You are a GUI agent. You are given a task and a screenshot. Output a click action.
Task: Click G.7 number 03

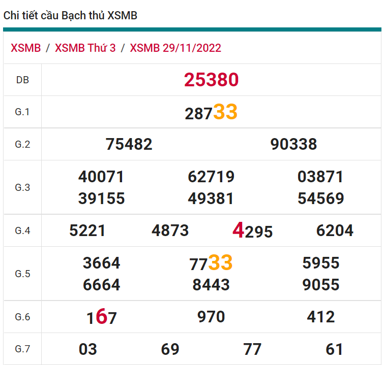point(87,349)
